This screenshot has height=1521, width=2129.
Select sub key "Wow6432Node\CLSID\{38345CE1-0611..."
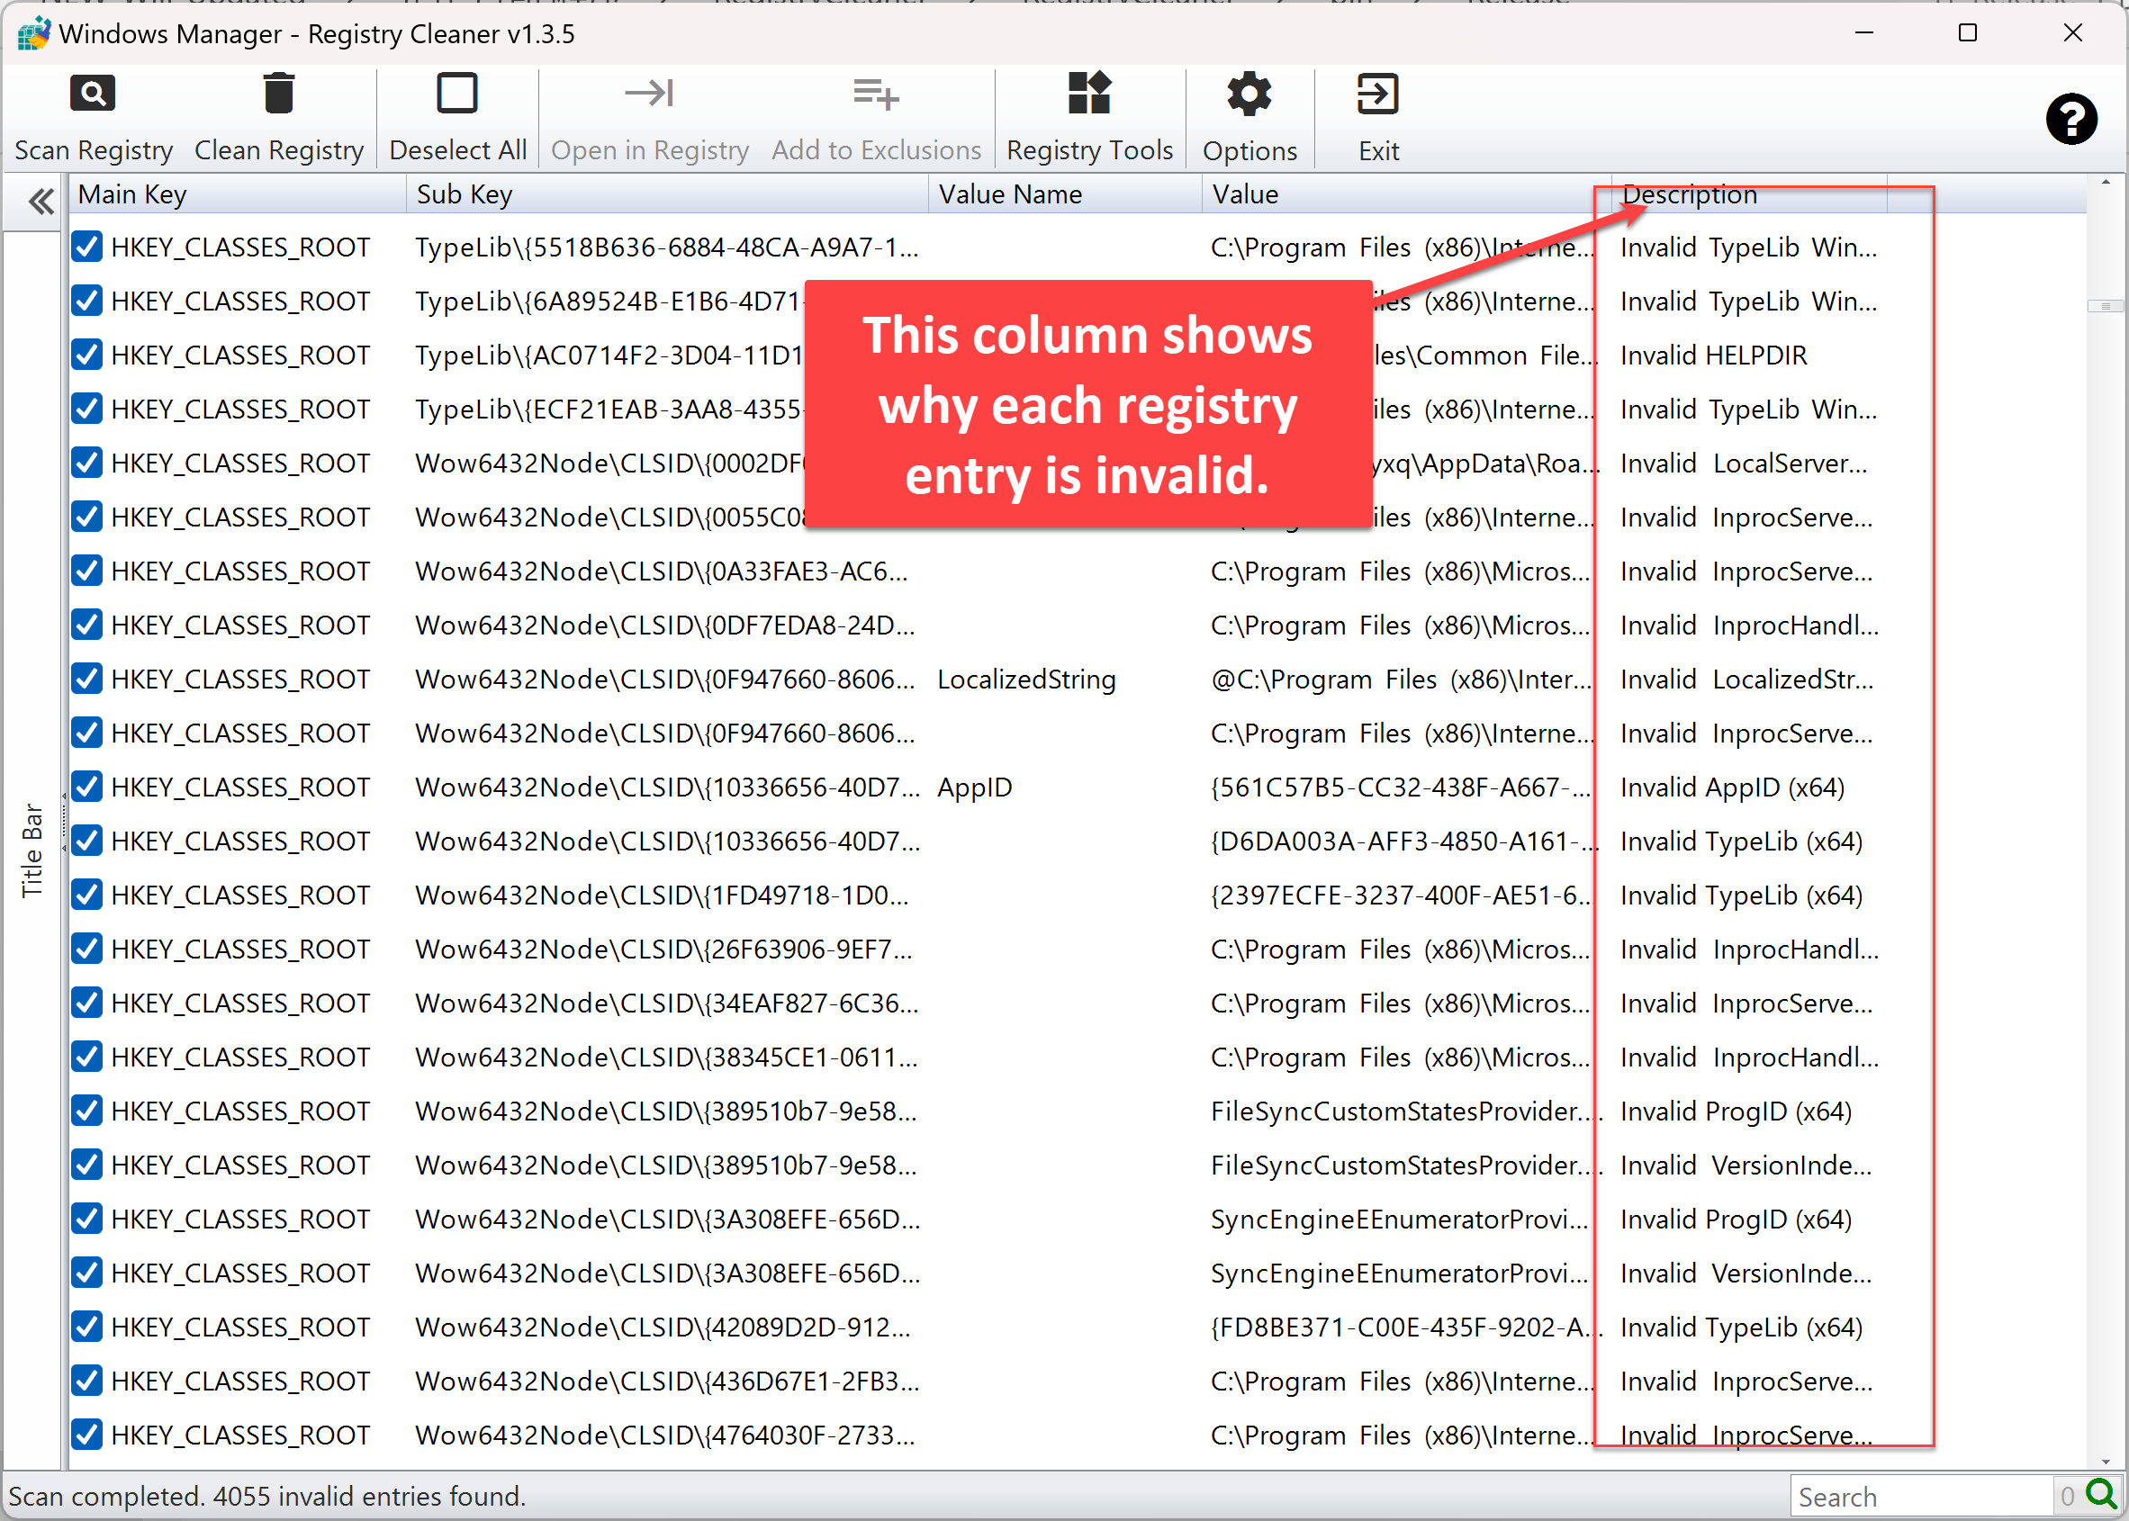coord(667,1057)
